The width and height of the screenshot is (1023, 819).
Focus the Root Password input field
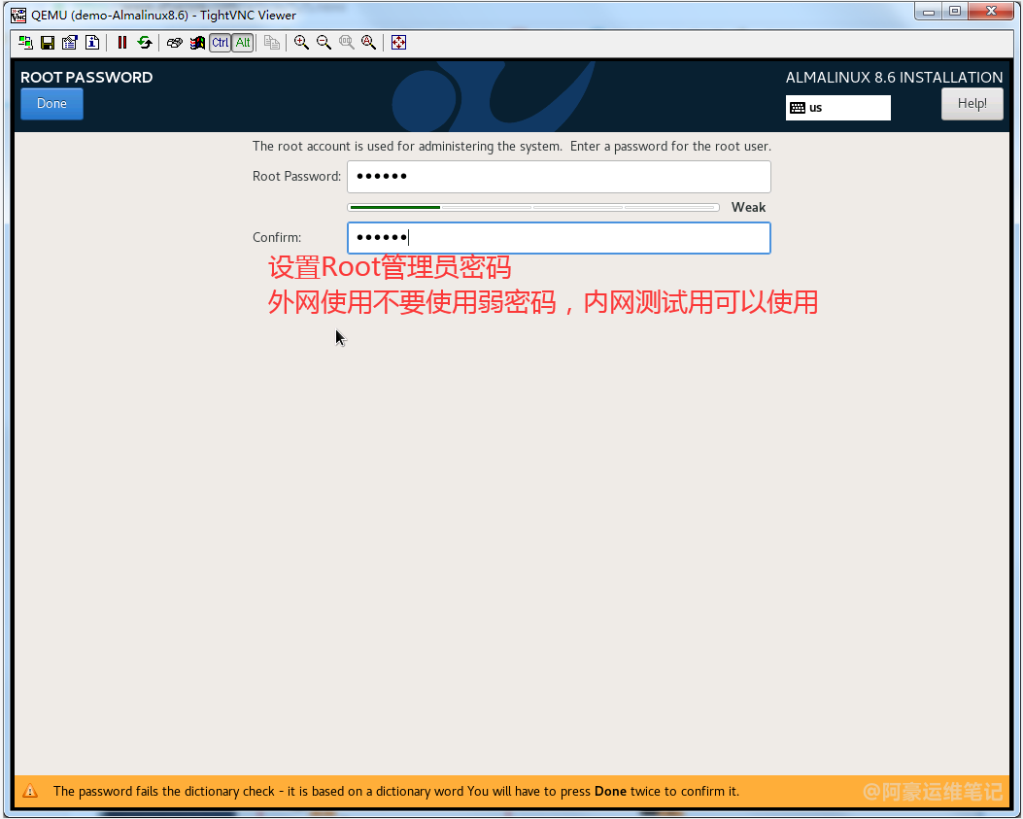[x=559, y=177]
